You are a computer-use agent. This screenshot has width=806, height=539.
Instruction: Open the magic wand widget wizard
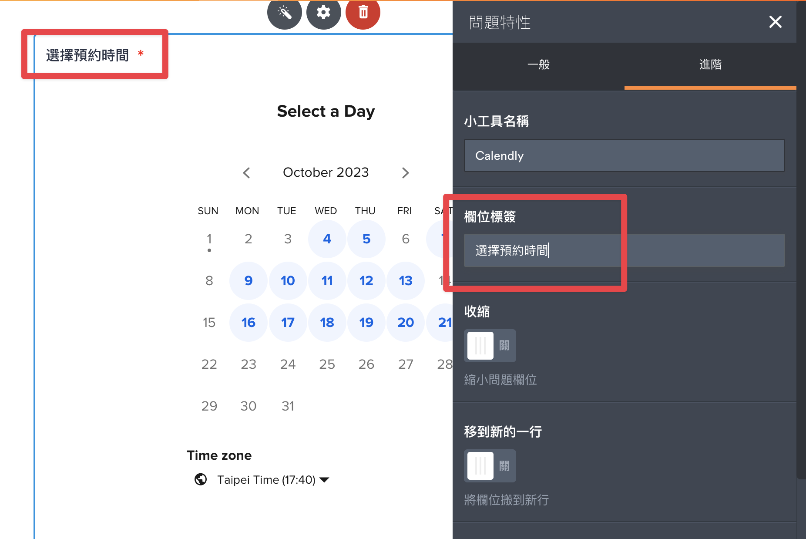click(x=285, y=12)
